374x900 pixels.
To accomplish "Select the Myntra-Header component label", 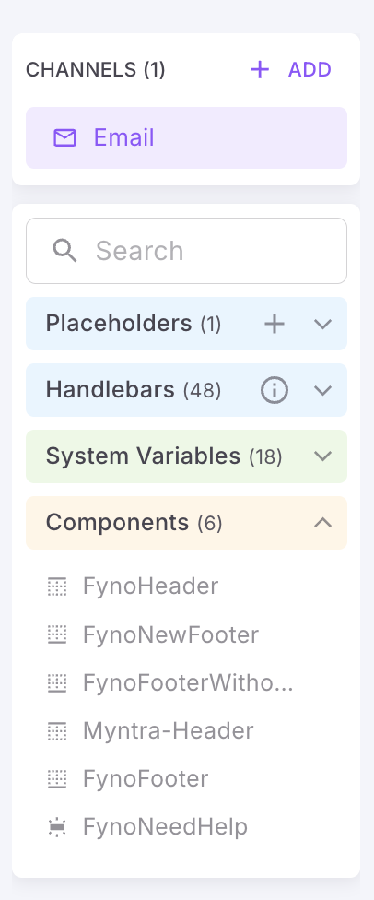I will pyautogui.click(x=168, y=730).
